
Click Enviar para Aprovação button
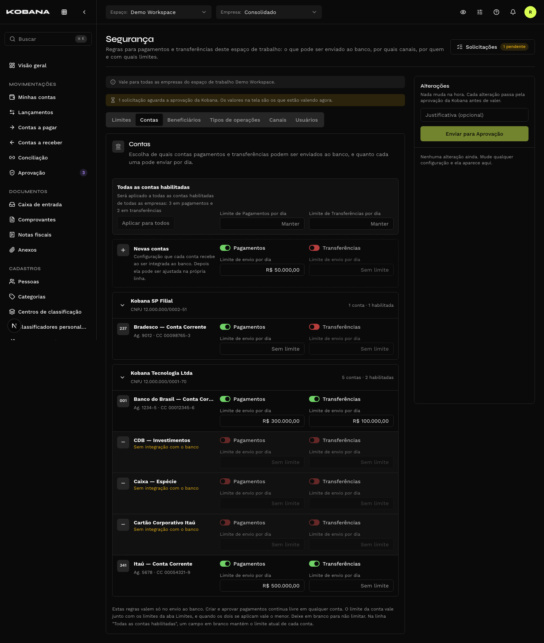click(x=474, y=134)
